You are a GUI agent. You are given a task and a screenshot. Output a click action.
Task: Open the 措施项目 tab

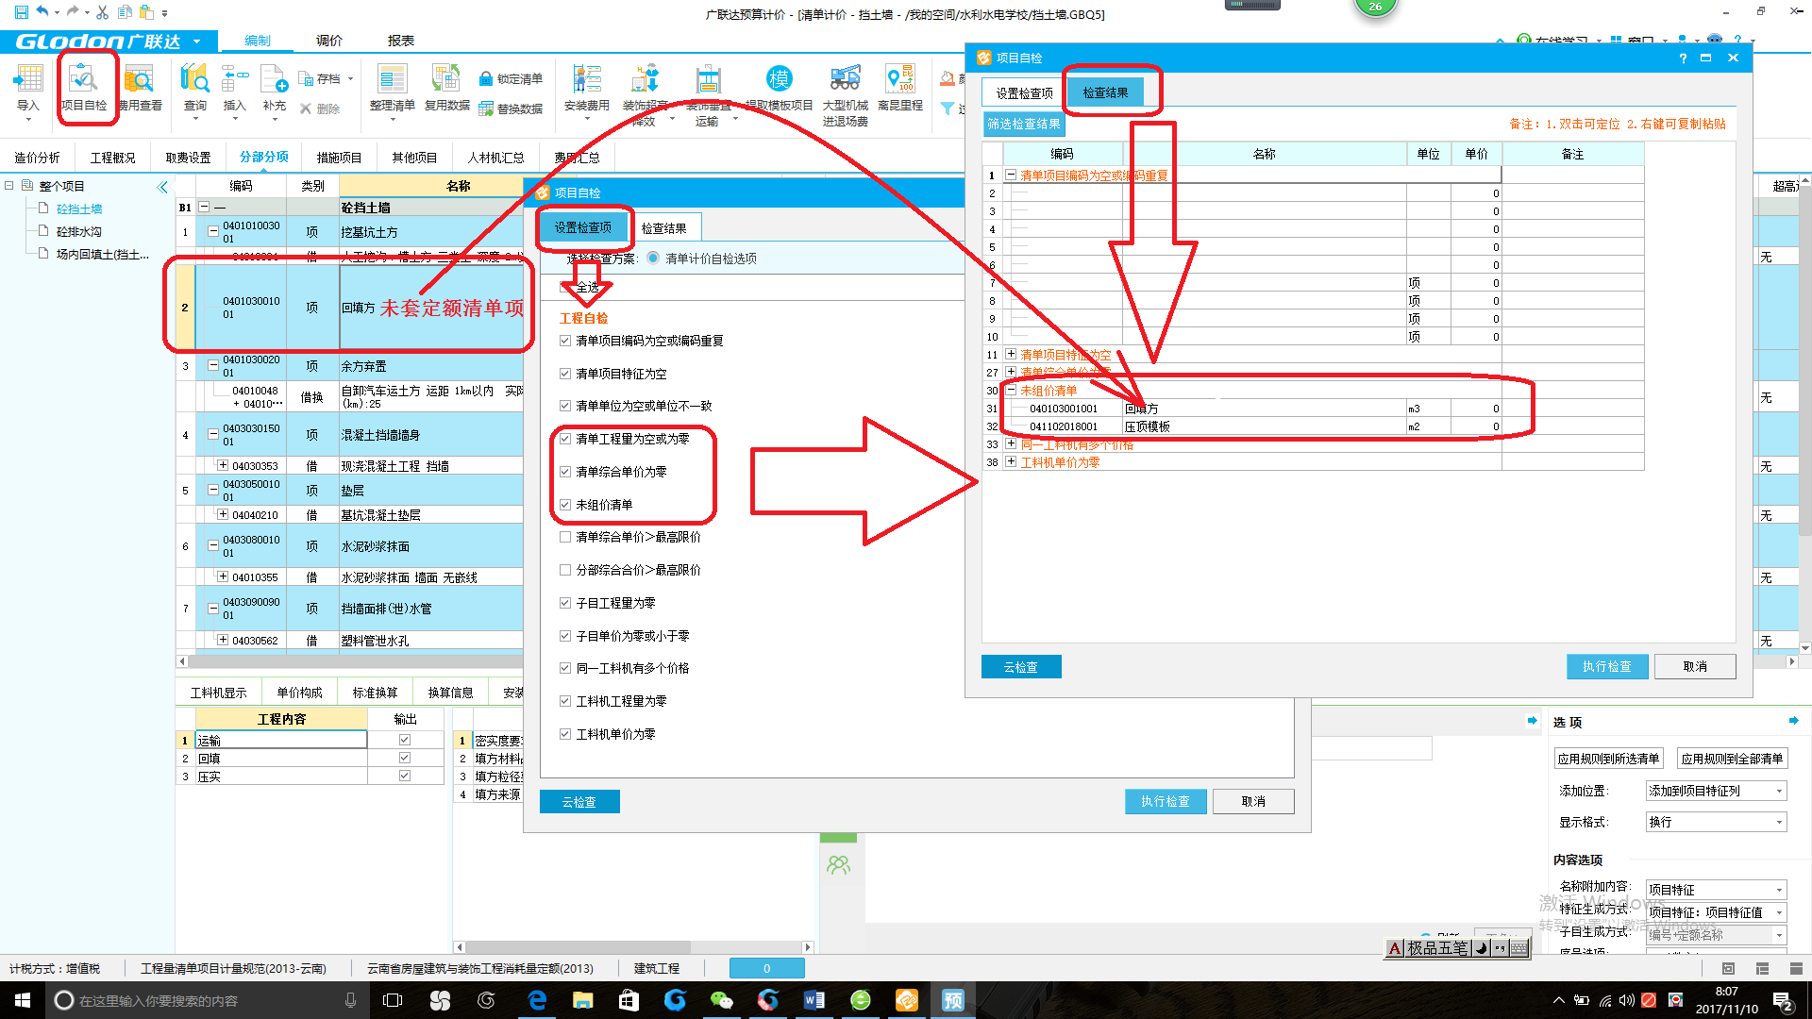coord(339,158)
